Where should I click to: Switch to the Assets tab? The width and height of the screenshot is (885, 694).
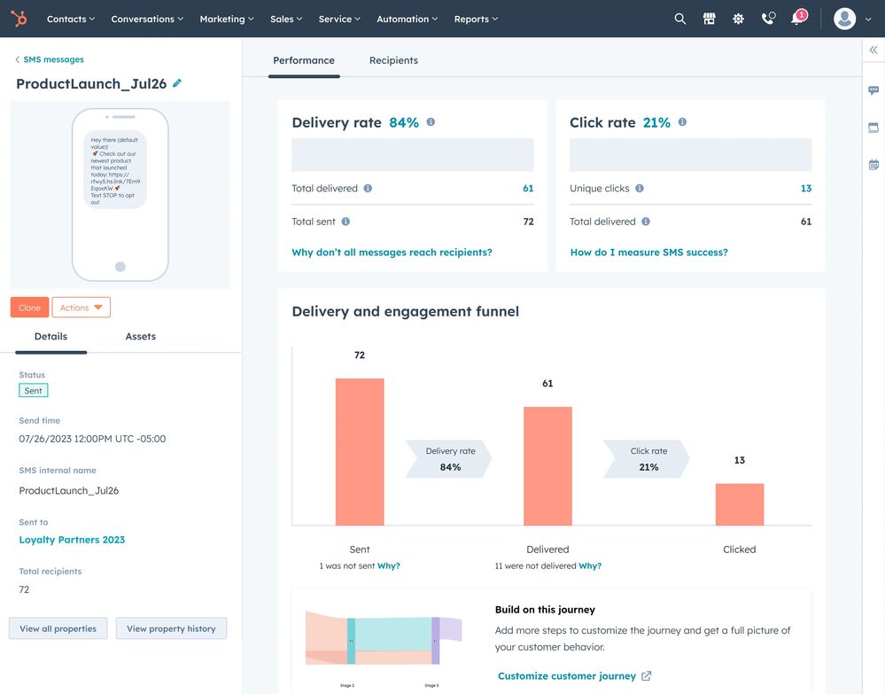click(139, 337)
